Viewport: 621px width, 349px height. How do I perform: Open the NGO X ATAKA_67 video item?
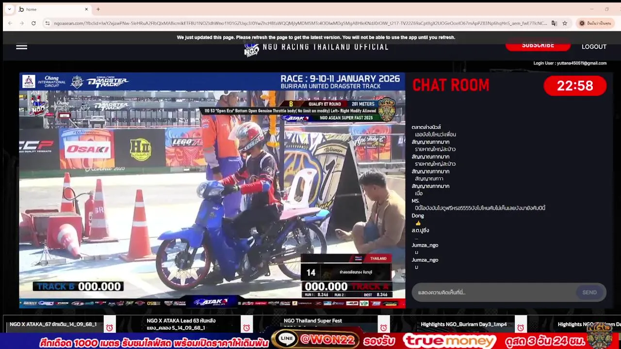[53, 324]
